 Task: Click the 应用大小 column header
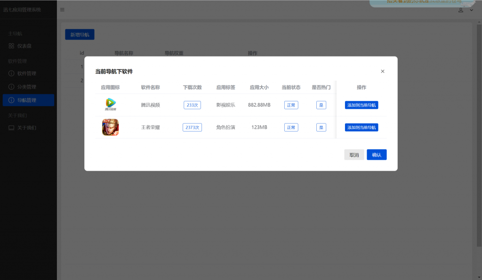pos(259,87)
